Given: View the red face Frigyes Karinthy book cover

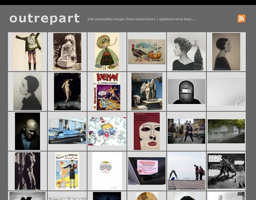Looking at the screenshot, I should tap(146, 131).
